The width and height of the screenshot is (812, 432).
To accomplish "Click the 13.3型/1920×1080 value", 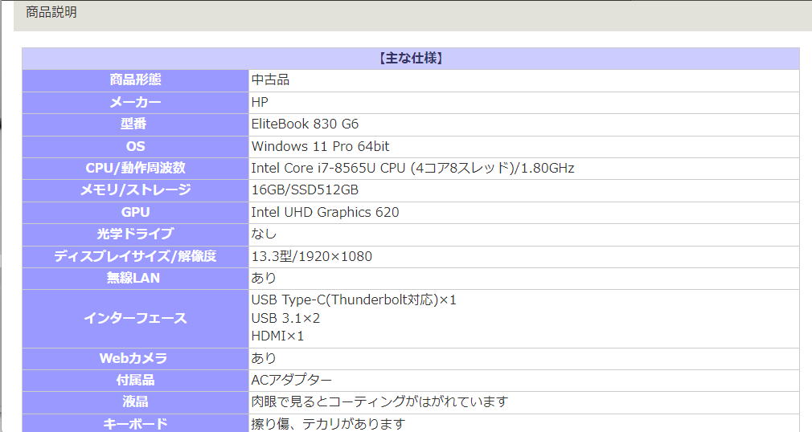I will coord(311,256).
